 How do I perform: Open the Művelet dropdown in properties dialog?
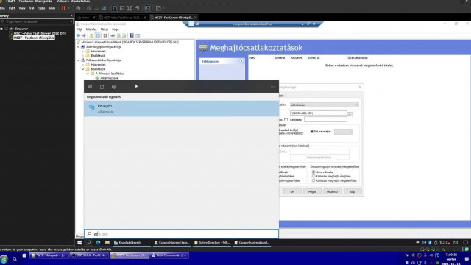pyautogui.click(x=325, y=105)
